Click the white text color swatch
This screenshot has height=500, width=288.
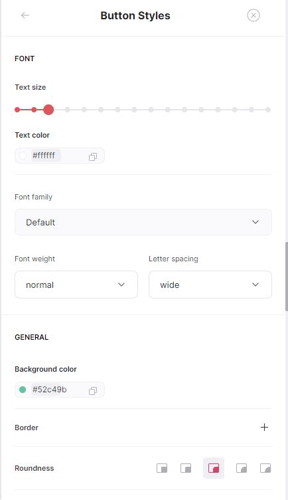coord(23,156)
